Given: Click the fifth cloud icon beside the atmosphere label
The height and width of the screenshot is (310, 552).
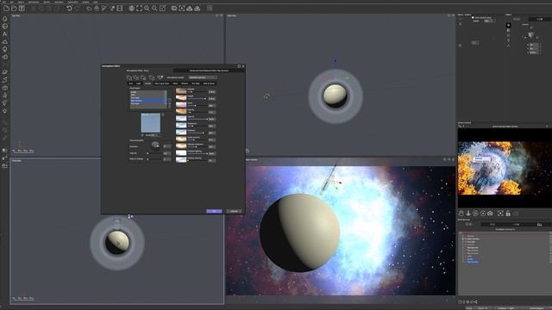Looking at the screenshot, I should (160, 77).
